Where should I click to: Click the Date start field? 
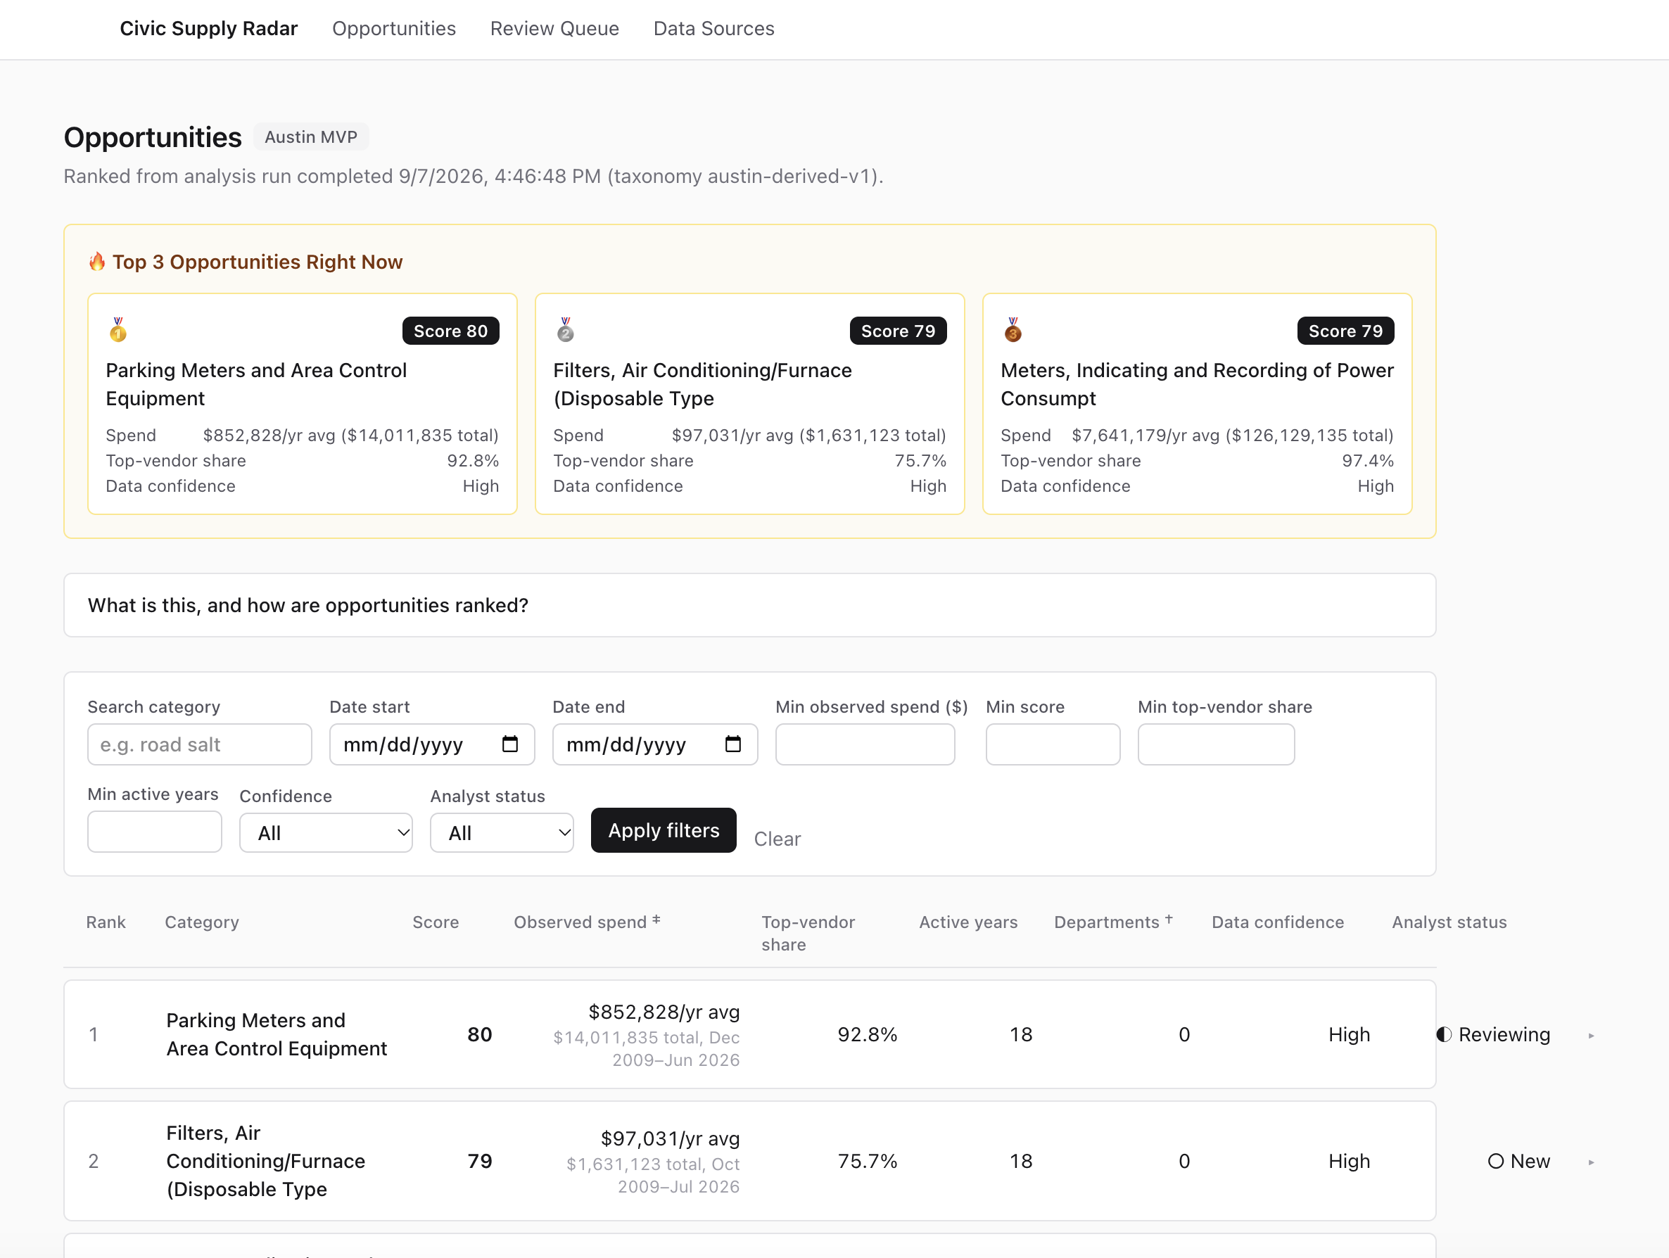pyautogui.click(x=432, y=745)
